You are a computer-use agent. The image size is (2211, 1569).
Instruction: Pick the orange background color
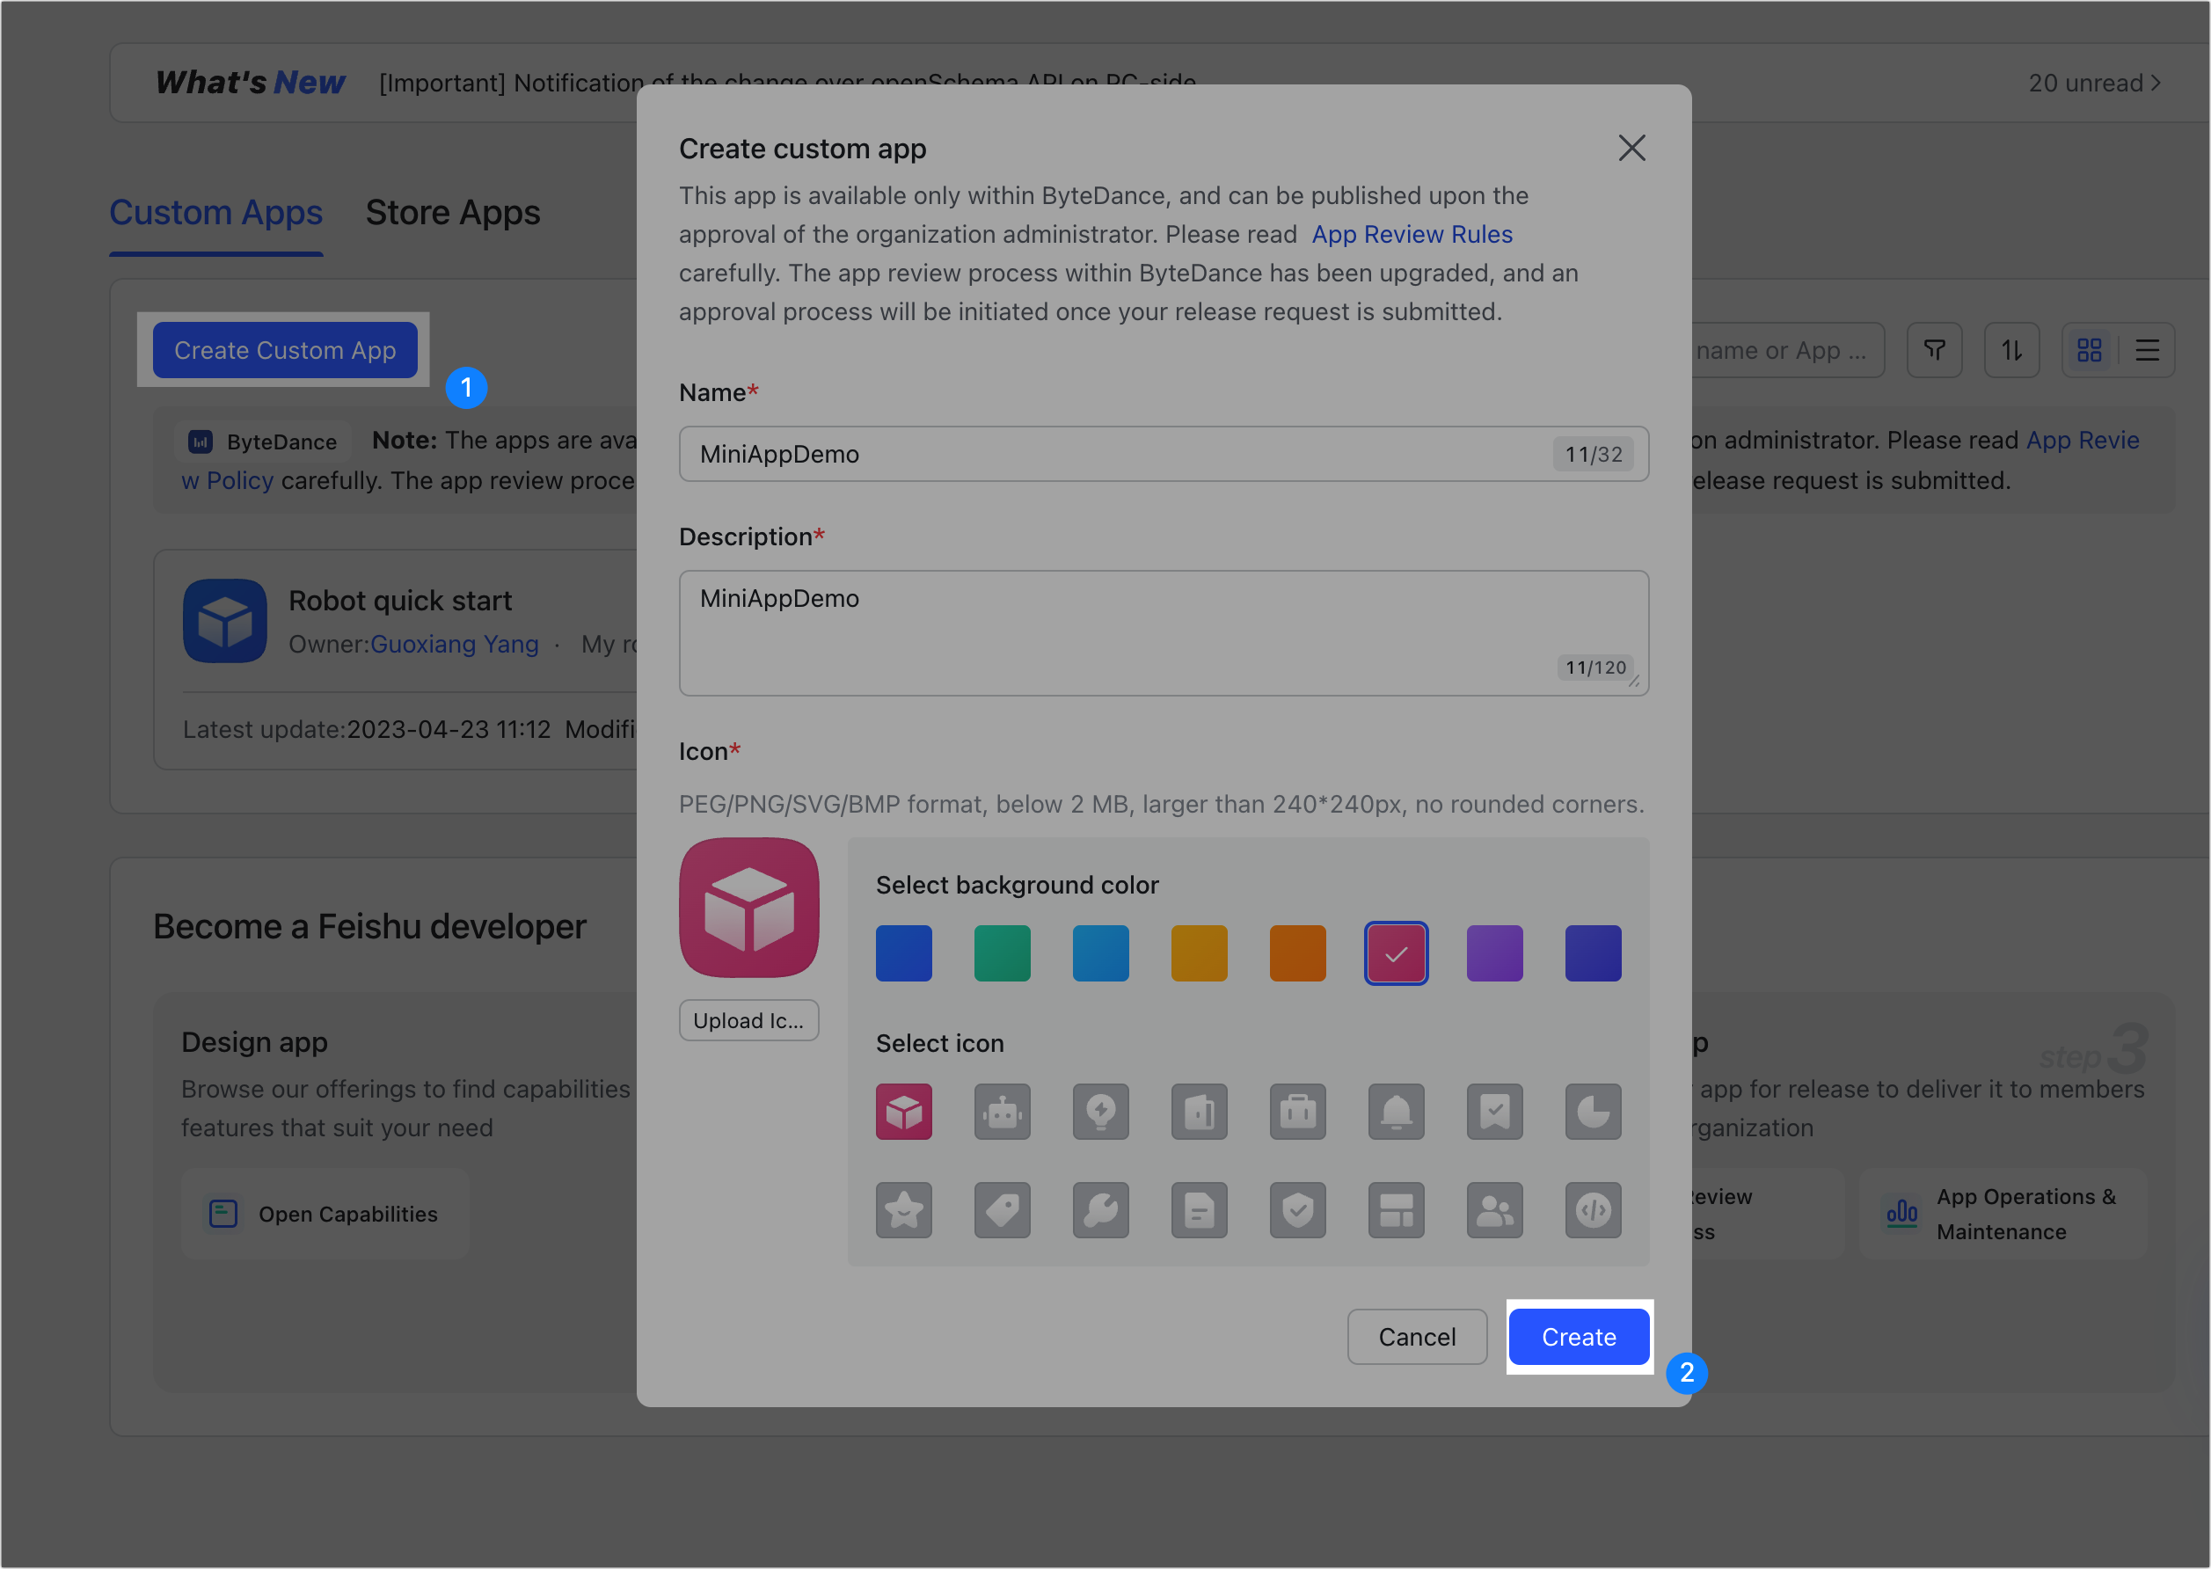(1297, 952)
